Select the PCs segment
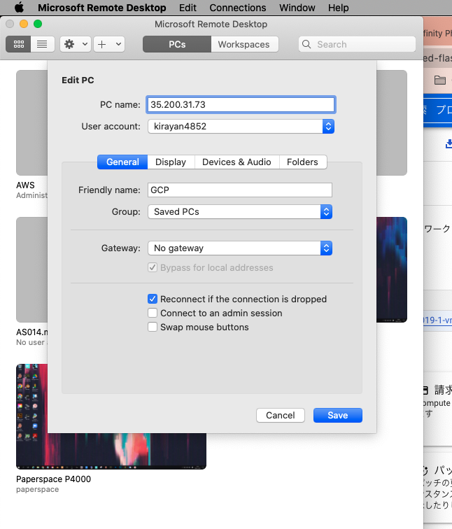 (x=177, y=44)
